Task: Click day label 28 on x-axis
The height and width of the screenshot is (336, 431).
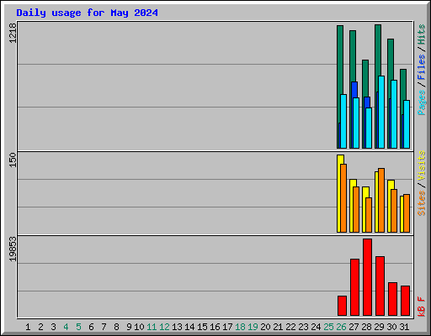Action: pos(366,327)
